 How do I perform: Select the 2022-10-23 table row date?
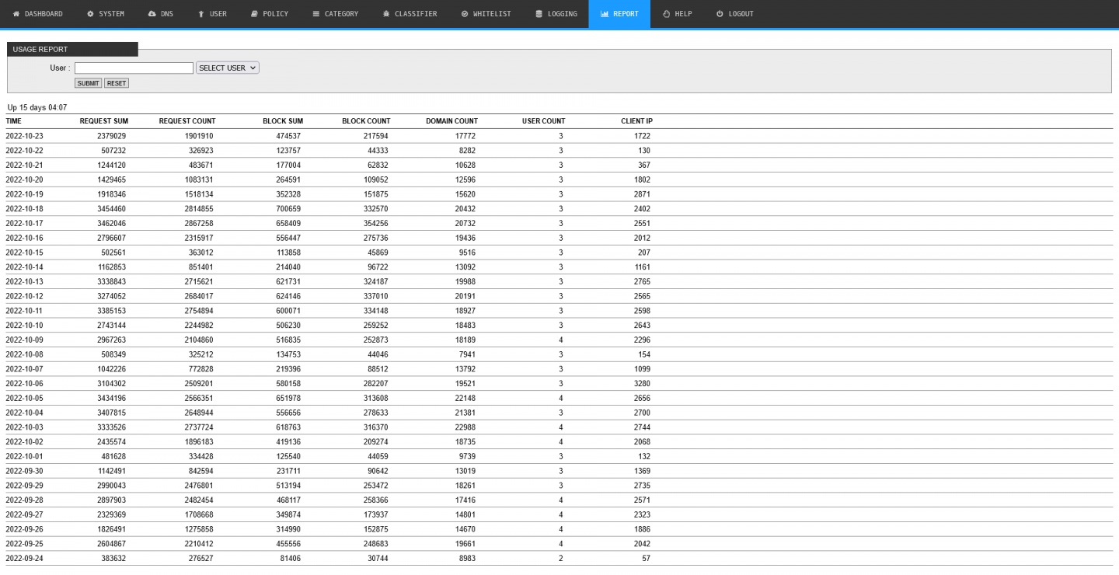pos(24,136)
